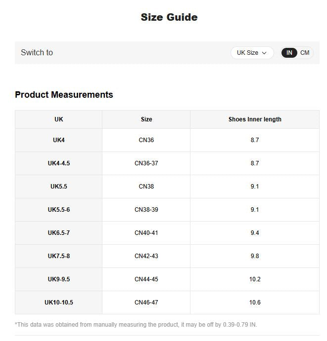This screenshot has height=341, width=327.
Task: Select the CN42-43 size cell
Action: click(x=146, y=256)
